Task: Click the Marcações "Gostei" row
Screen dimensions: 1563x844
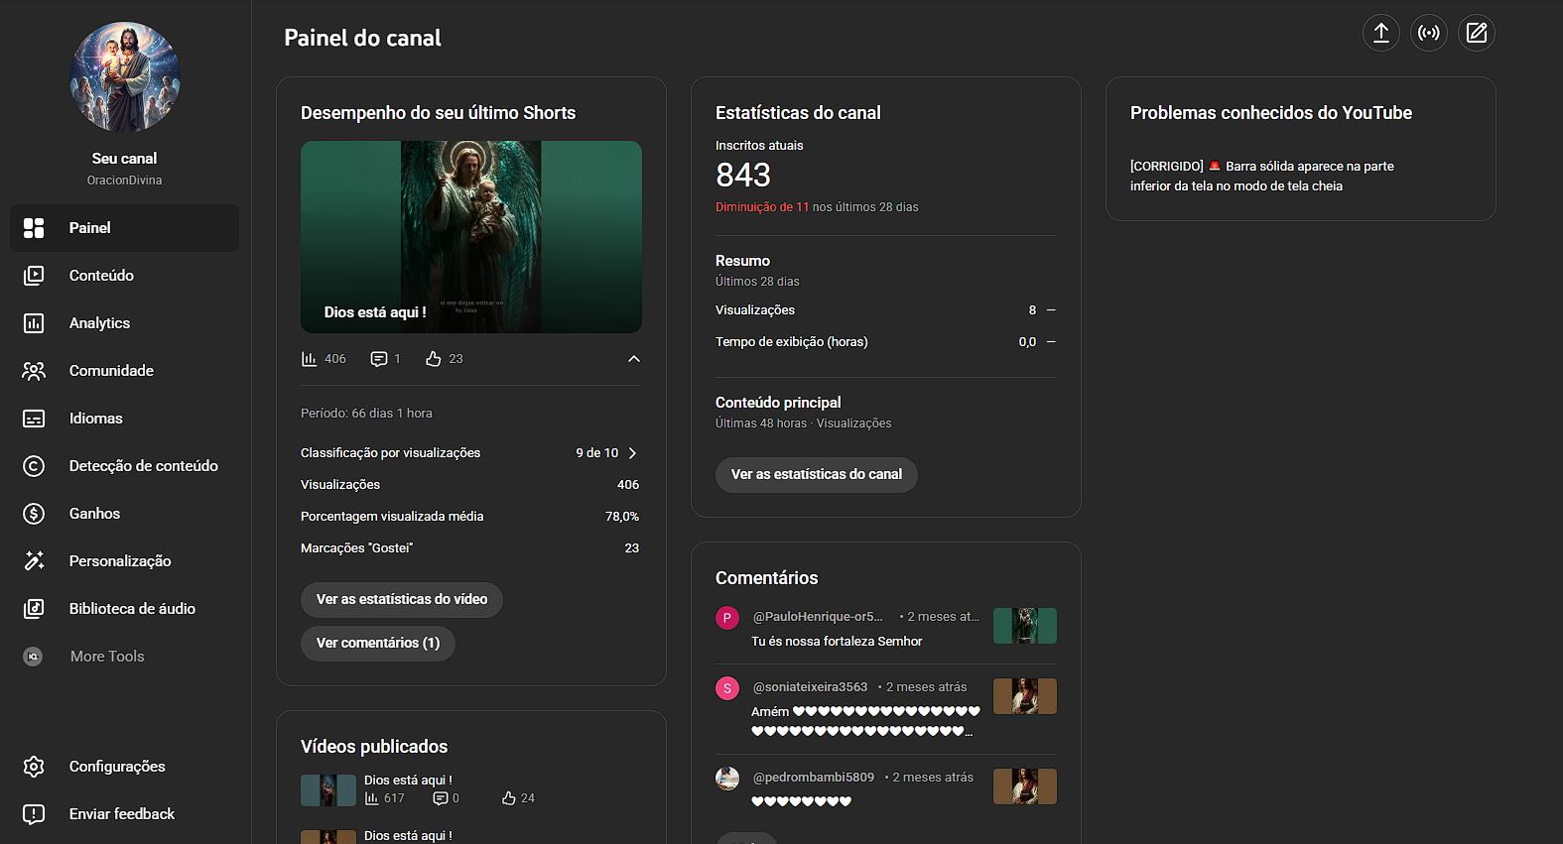Action: click(470, 548)
